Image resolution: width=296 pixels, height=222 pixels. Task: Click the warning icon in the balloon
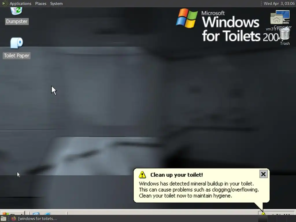coord(142,175)
